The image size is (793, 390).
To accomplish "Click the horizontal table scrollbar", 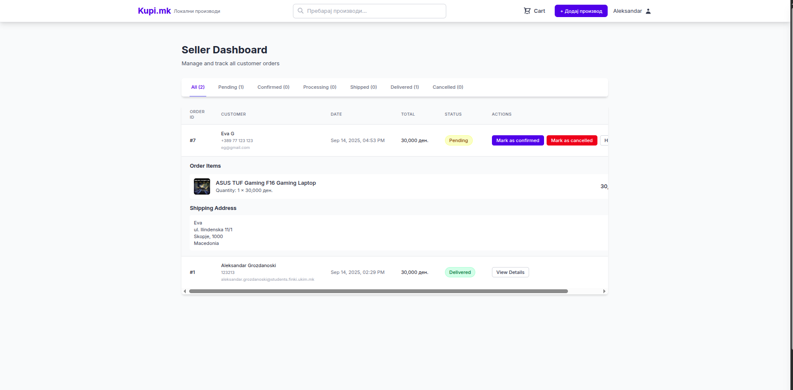I will click(x=378, y=291).
